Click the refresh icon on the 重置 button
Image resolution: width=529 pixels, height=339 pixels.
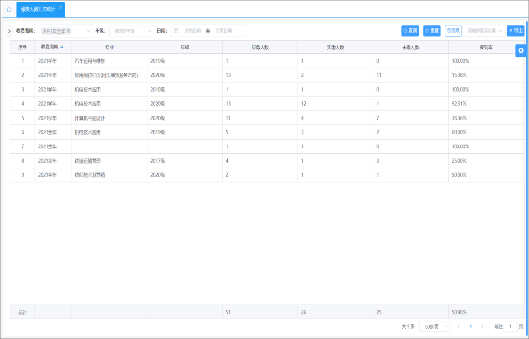tap(426, 30)
